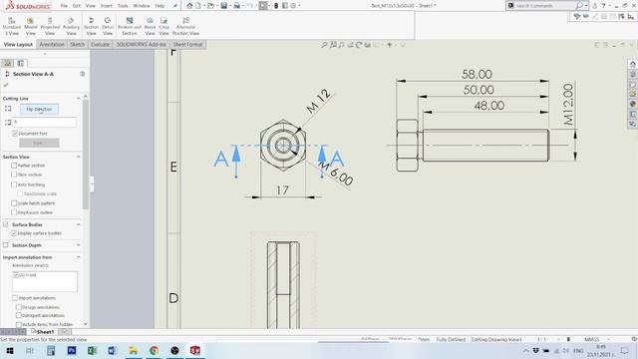Viewport: 638px width, 359px height.
Task: Enable the Document font checkbox
Action: (x=15, y=133)
